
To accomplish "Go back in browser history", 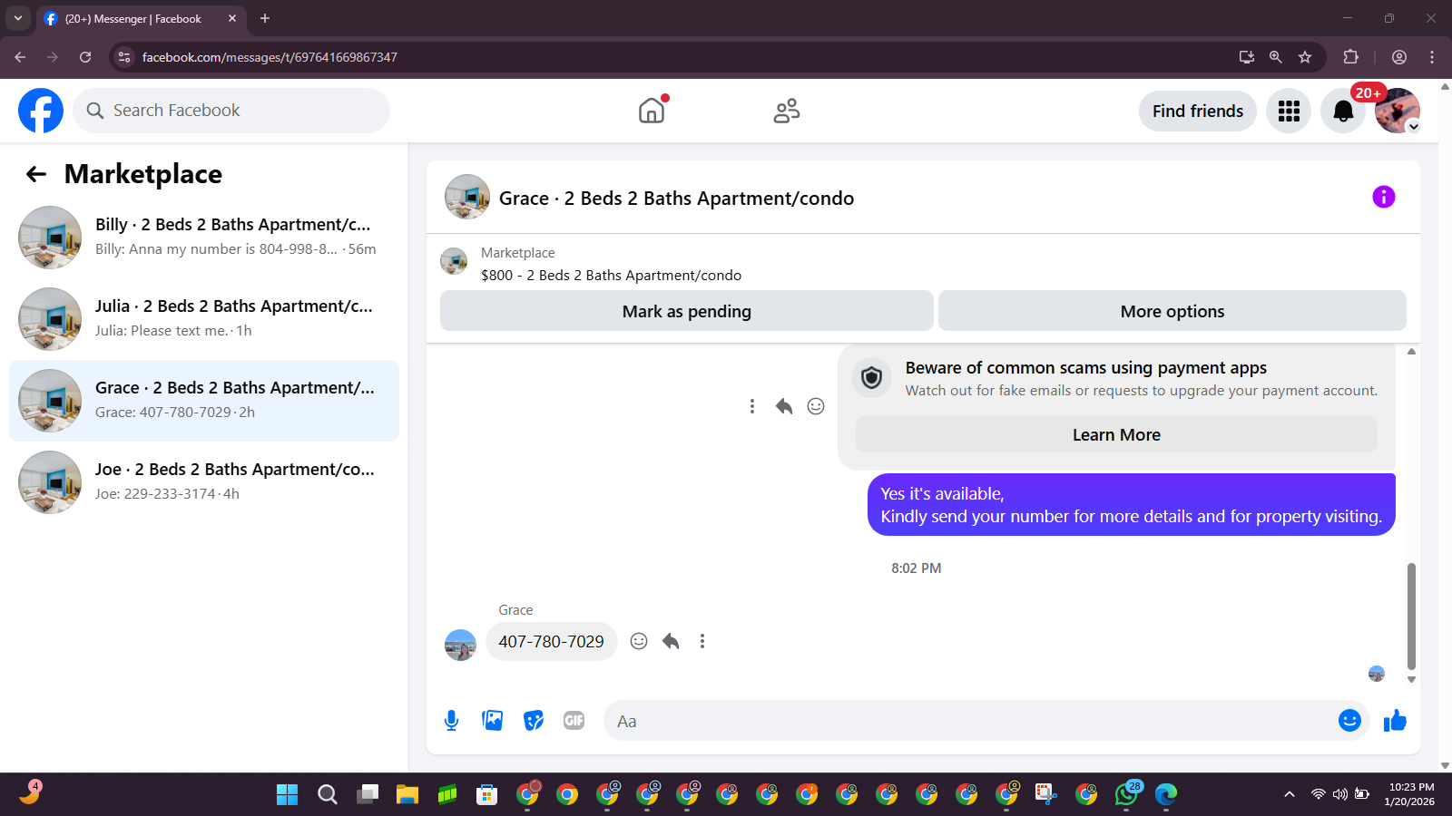I will point(20,57).
